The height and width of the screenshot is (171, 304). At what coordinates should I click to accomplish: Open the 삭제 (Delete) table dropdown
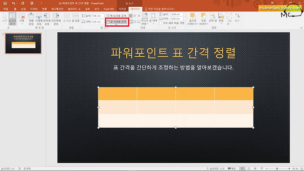(x=22, y=19)
